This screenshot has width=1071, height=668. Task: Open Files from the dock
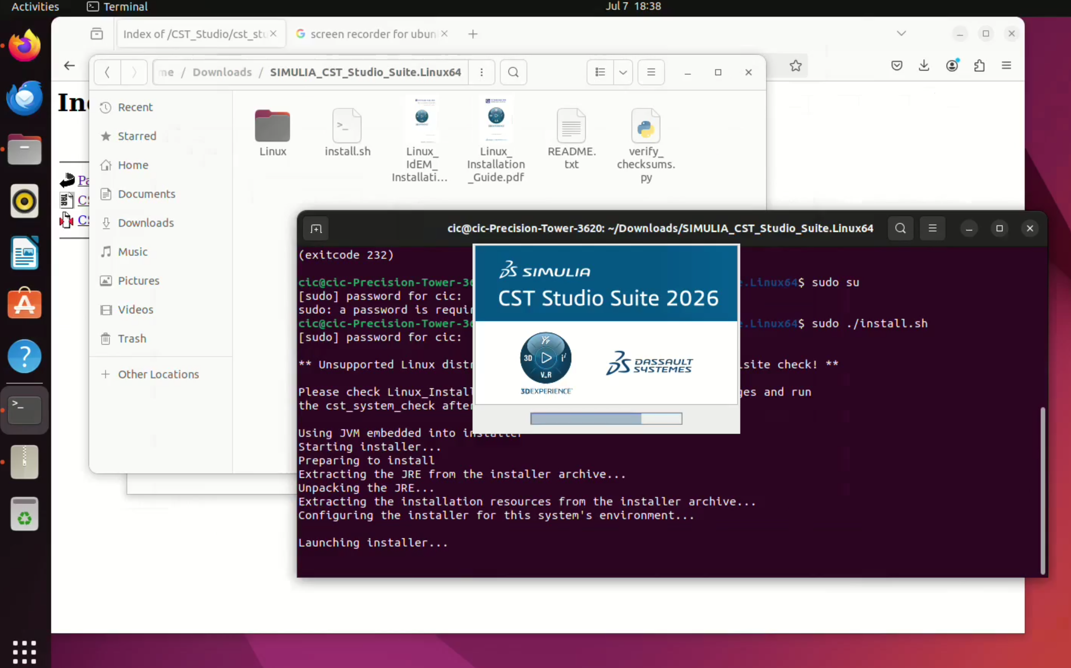point(25,149)
